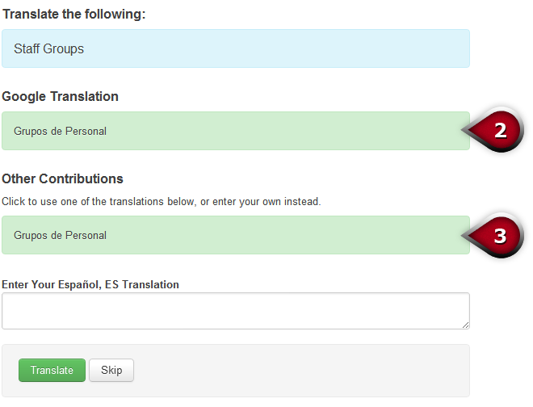Image resolution: width=533 pixels, height=407 pixels.
Task: Click the word "Google" in the section heading
Action: click(24, 97)
